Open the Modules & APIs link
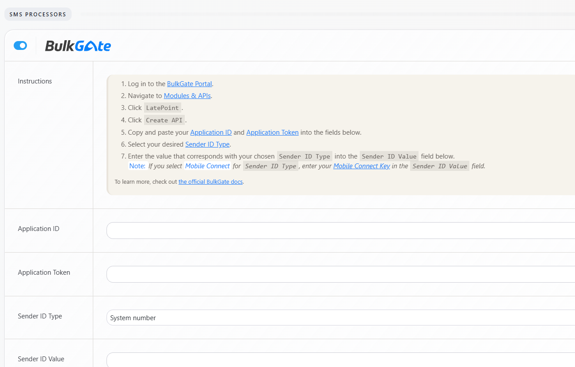 coord(187,96)
